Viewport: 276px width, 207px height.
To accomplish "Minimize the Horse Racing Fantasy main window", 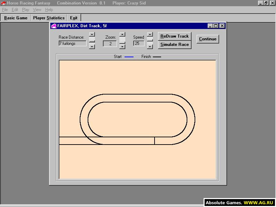I will click(260, 3).
